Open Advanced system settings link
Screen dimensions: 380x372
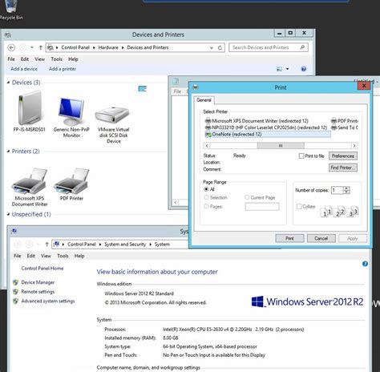point(48,301)
